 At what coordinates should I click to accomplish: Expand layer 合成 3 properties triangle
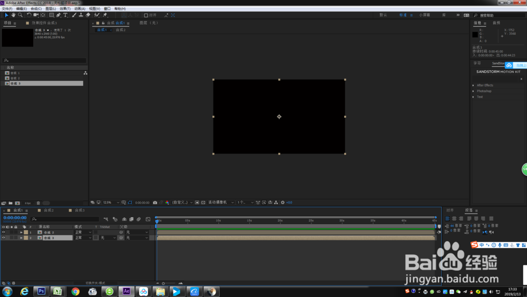[21, 238]
